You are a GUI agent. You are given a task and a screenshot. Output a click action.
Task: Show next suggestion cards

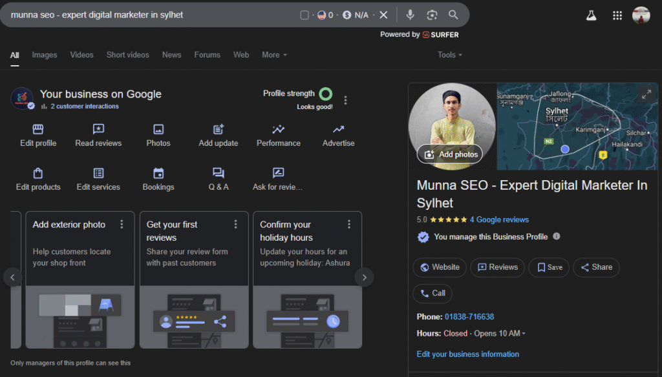tap(365, 278)
